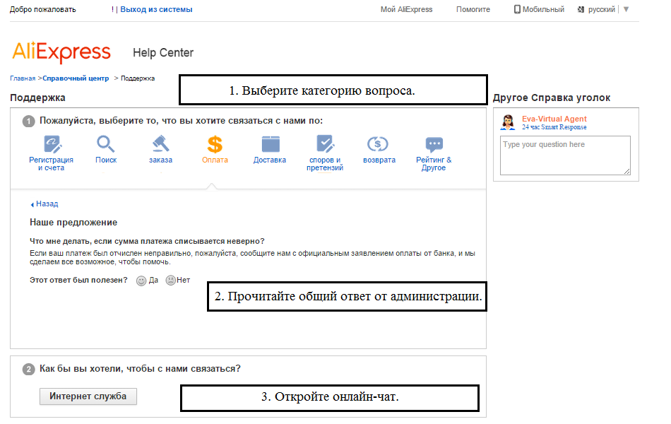Open the Помогите help menu
671x424 pixels.
[x=473, y=10]
